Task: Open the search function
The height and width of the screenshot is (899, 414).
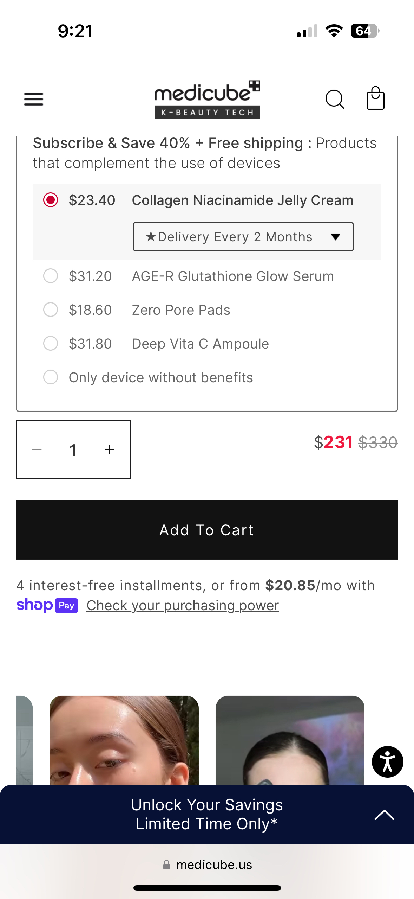Action: tap(335, 99)
